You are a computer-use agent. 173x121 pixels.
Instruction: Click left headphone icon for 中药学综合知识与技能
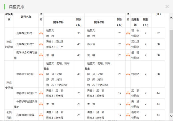coord(41,104)
